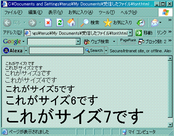Open the History clock icon
Screen dimensions: 174x136
click(x=141, y=23)
